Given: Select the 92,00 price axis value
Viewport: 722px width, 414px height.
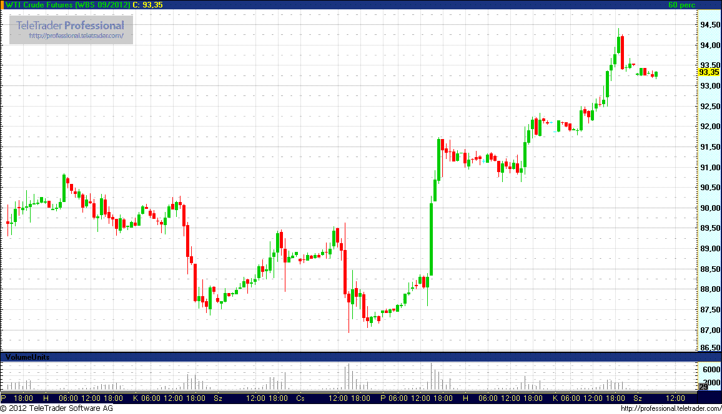Looking at the screenshot, I should 710,127.
